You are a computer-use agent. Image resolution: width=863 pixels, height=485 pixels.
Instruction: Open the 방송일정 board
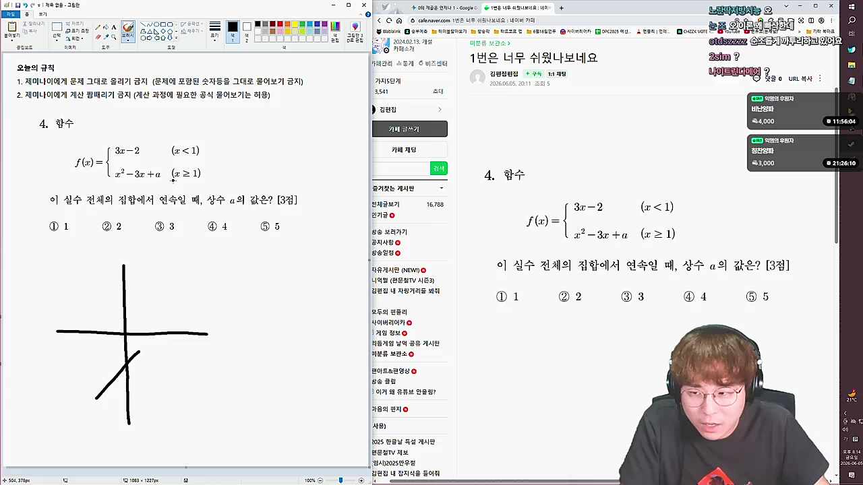(x=382, y=253)
